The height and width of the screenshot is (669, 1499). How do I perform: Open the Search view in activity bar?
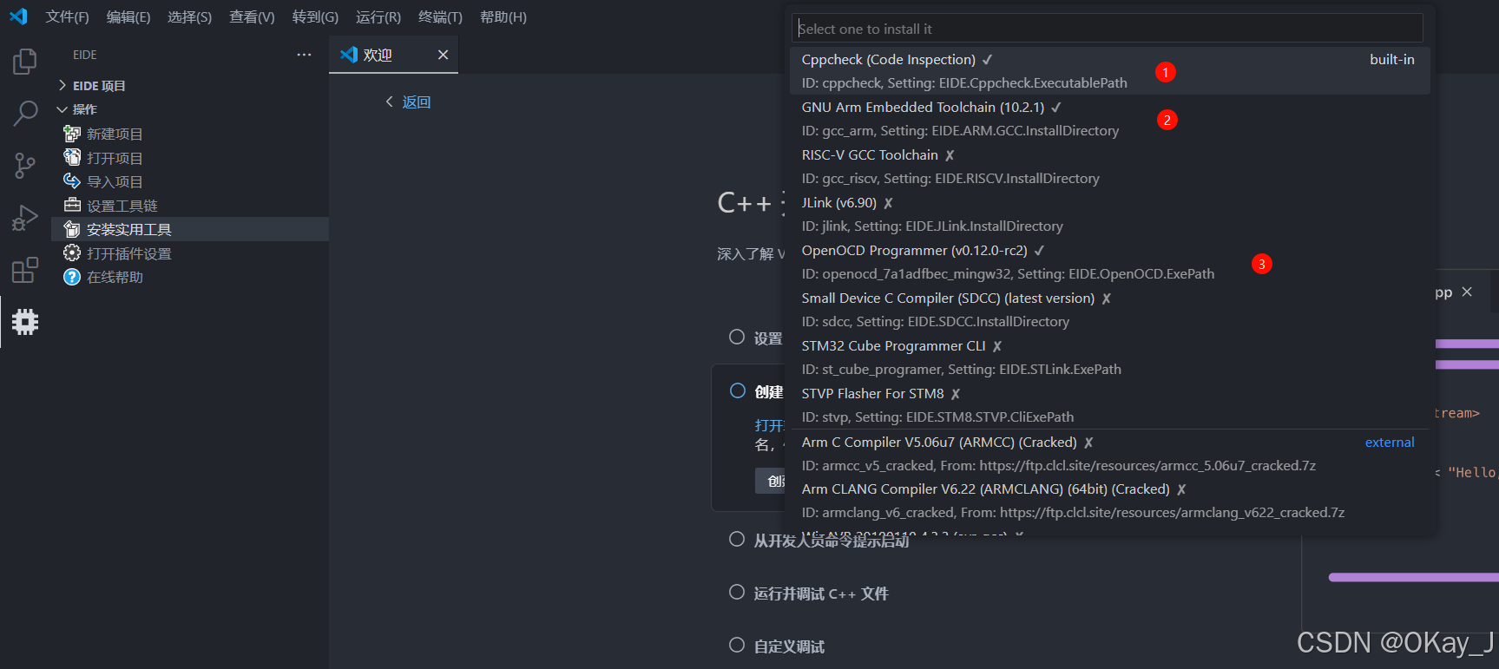click(x=25, y=114)
